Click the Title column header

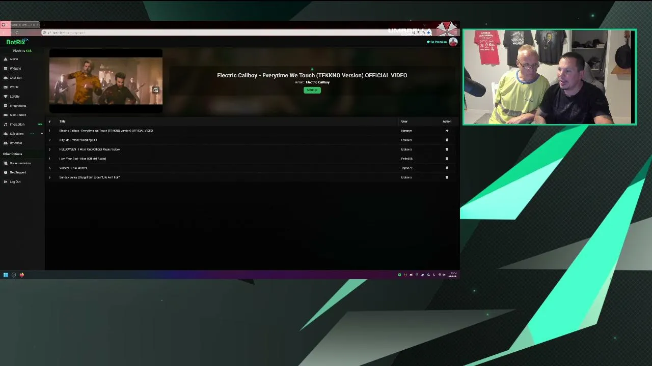(62, 121)
